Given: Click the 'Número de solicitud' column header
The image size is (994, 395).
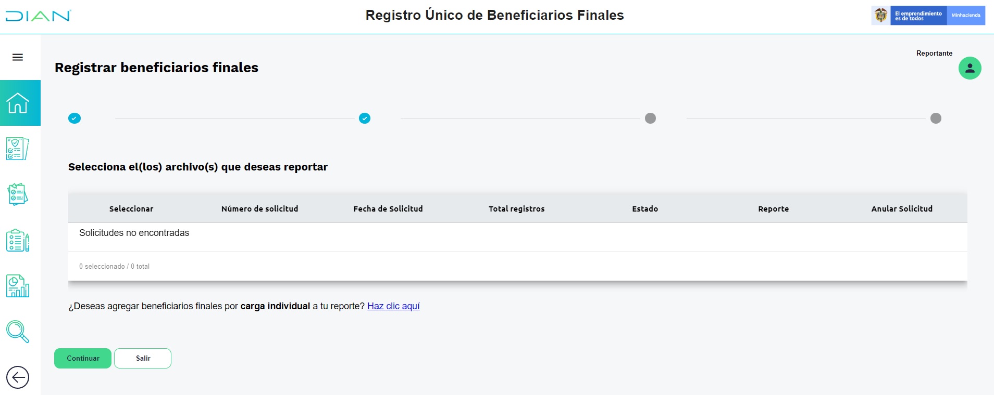Looking at the screenshot, I should tap(260, 209).
